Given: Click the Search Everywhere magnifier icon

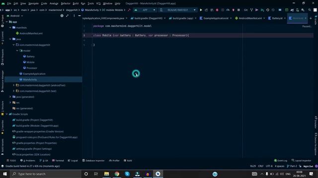Looking at the screenshot, I should [310, 10].
